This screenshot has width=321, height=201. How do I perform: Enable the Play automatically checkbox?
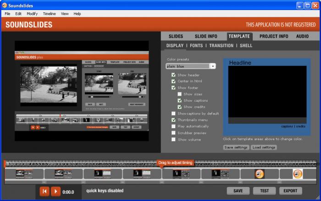(174, 126)
